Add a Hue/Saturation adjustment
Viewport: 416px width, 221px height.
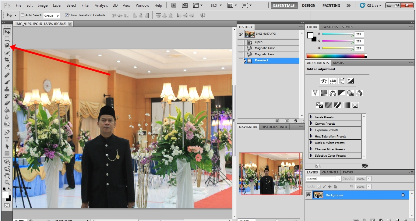click(x=324, y=93)
